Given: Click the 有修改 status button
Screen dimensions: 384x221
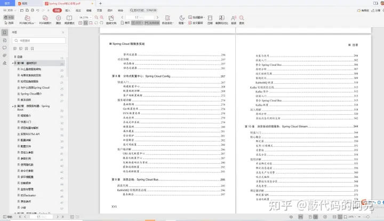Looking at the screenshot, I should click(x=363, y=11).
